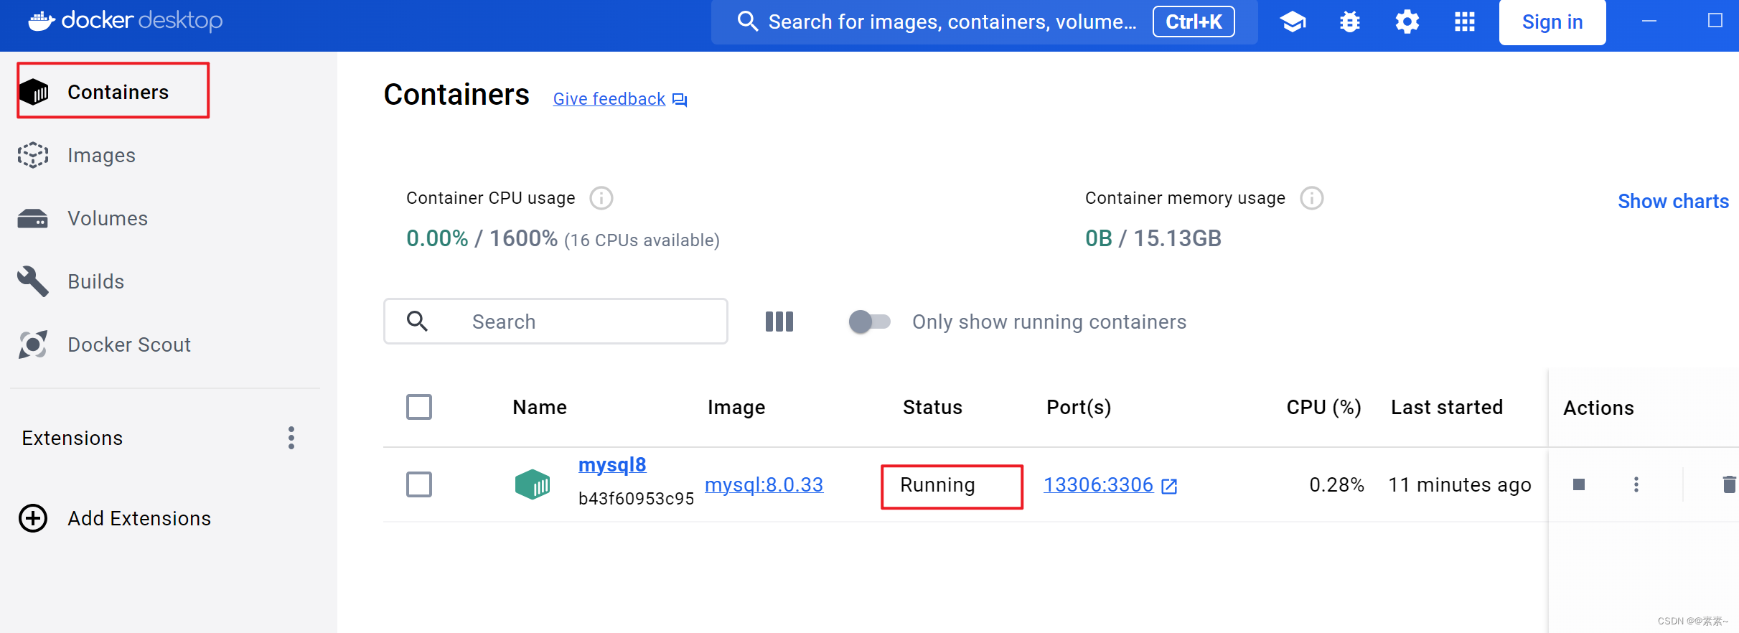Viewport: 1739px width, 633px height.
Task: Sort by Image column header
Action: pos(736,407)
